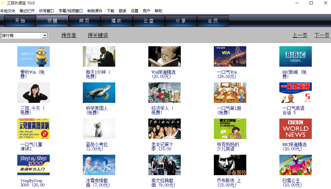Expand the 排行榜 dropdown list

(45, 36)
